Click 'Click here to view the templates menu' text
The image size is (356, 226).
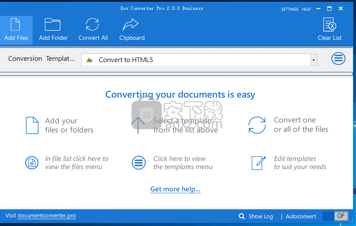point(183,163)
